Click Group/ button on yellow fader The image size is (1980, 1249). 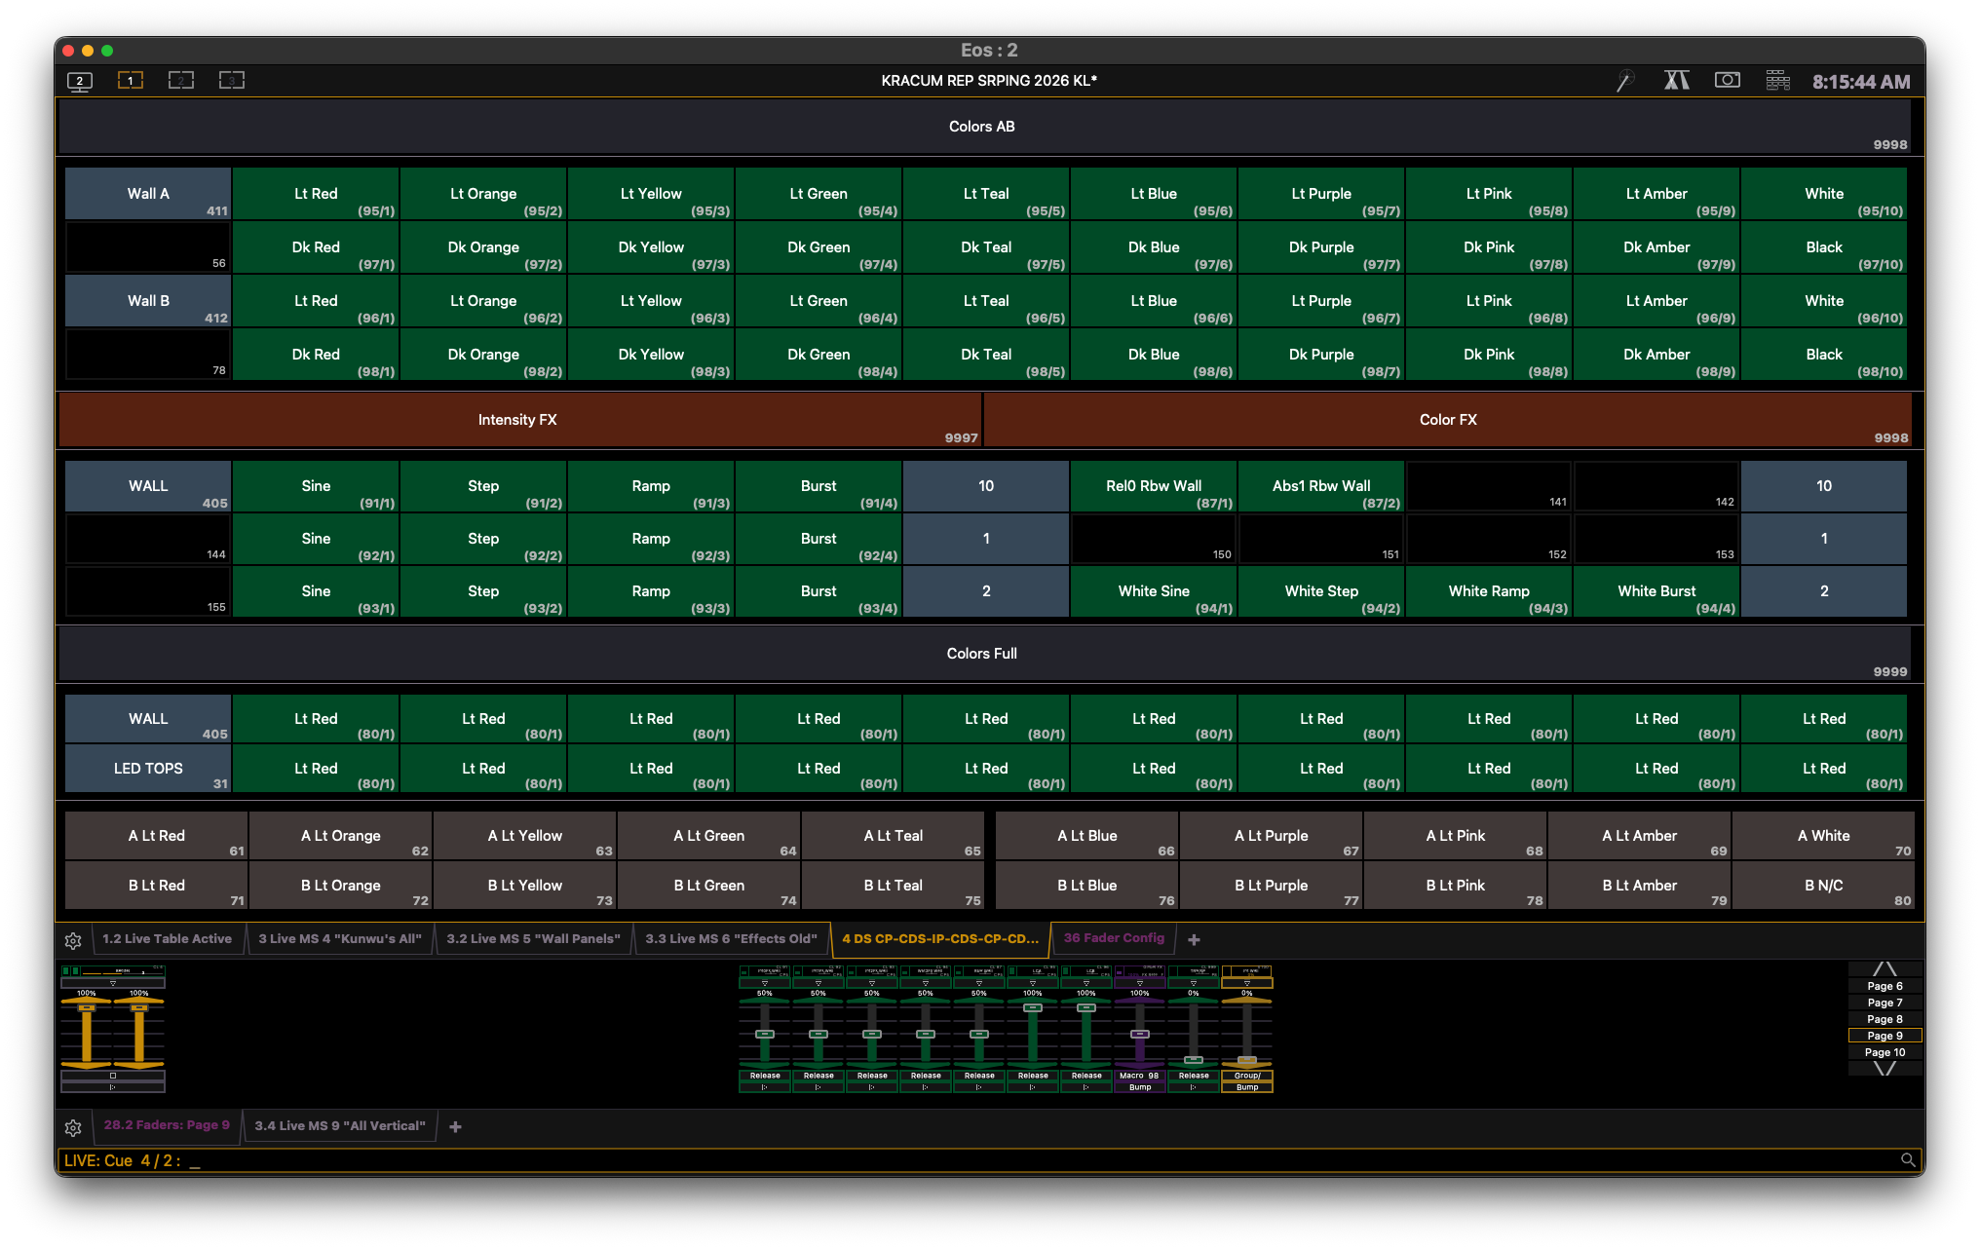click(1247, 1076)
